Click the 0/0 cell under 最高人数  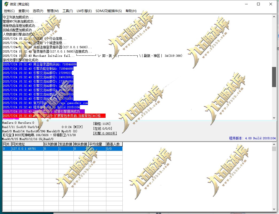(114, 149)
